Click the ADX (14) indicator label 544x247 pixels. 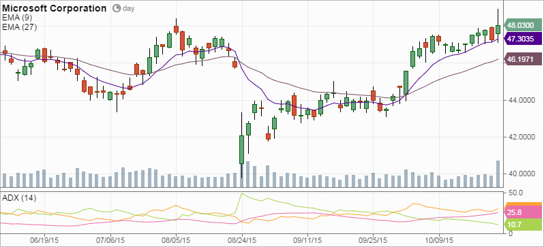pyautogui.click(x=19, y=198)
